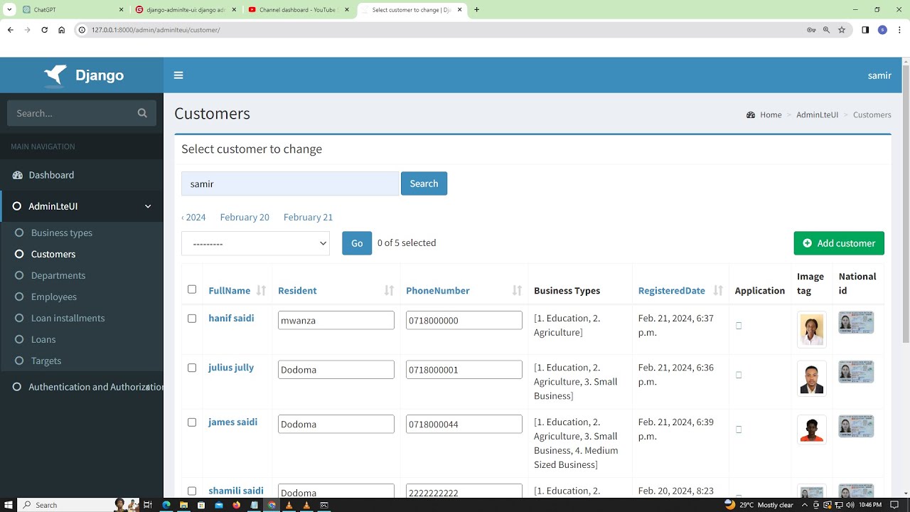The height and width of the screenshot is (512, 910).
Task: Open Microsoft Edge from the taskbar
Action: pos(166,505)
